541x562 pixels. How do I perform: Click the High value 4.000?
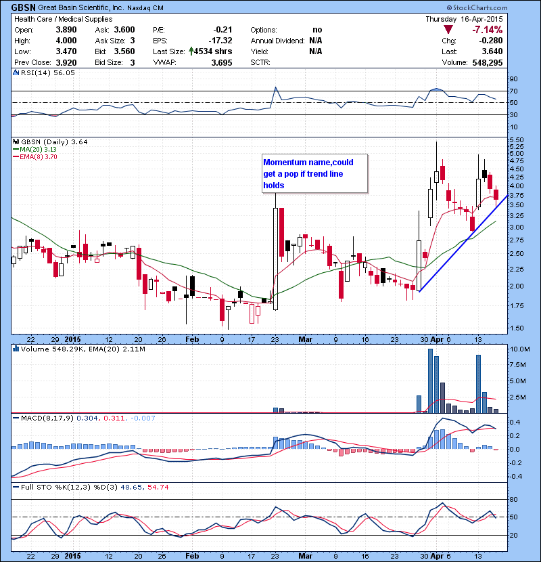coord(66,41)
